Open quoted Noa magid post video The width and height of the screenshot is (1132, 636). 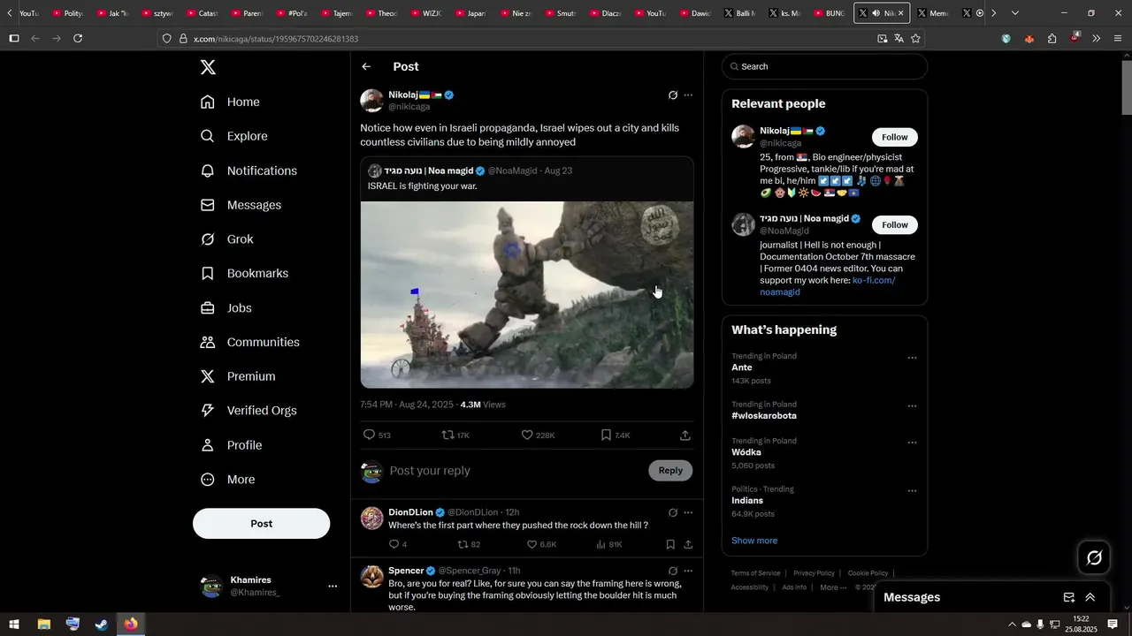(527, 295)
